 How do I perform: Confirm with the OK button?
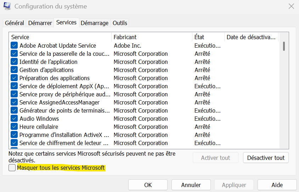148,185
